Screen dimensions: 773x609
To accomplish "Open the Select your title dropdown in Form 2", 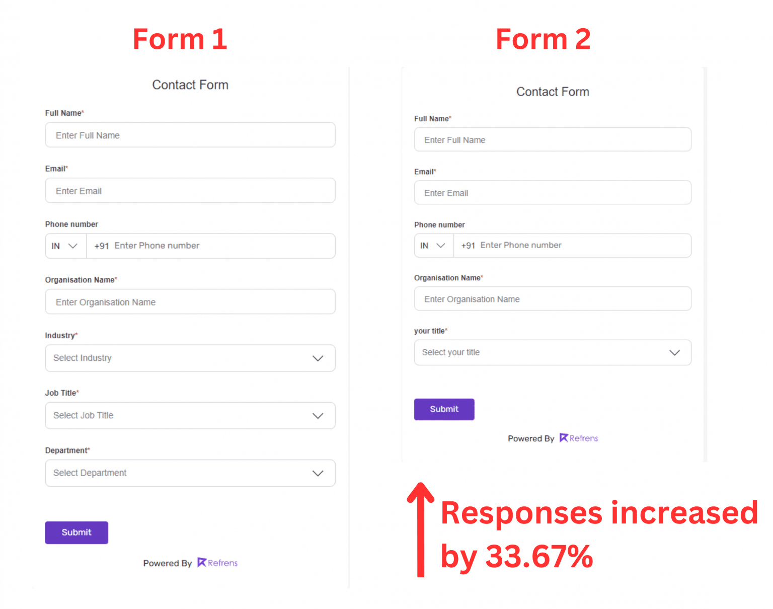I will [553, 352].
